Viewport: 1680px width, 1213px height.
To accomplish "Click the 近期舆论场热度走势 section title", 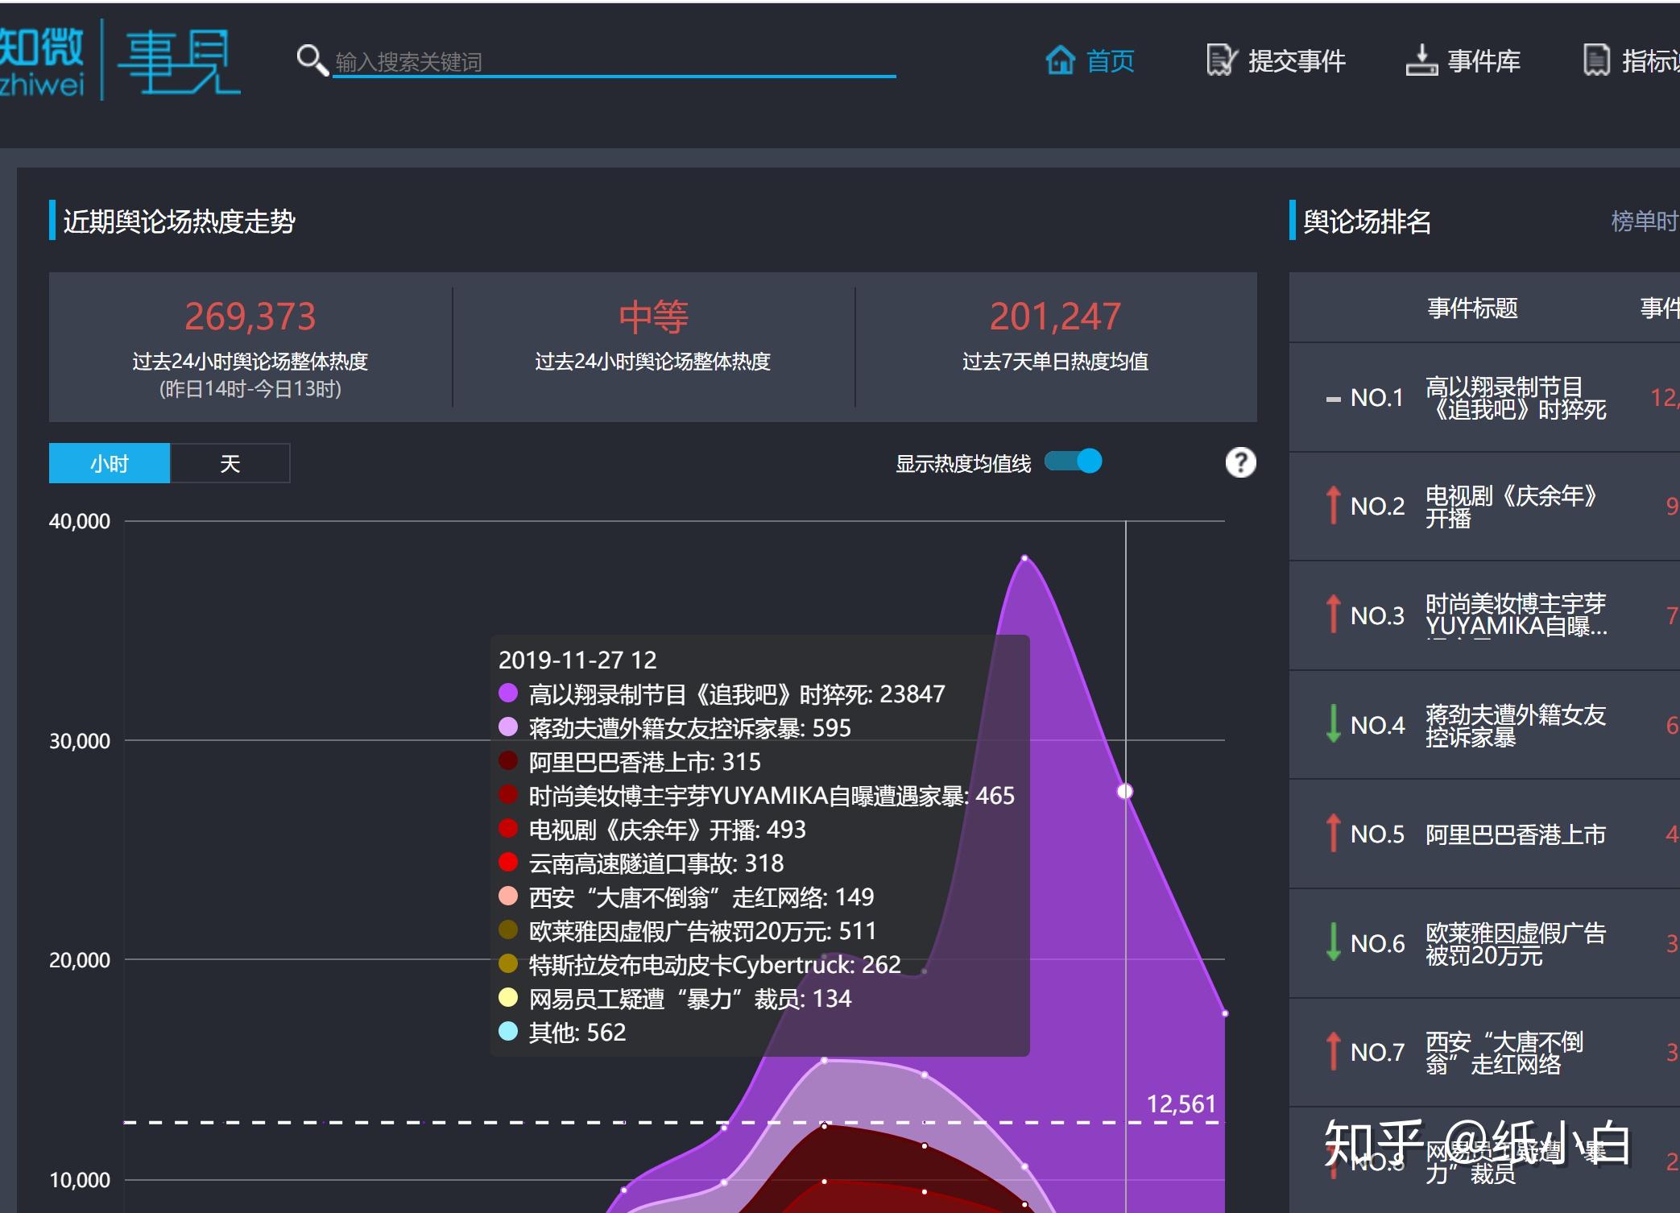I will click(179, 221).
